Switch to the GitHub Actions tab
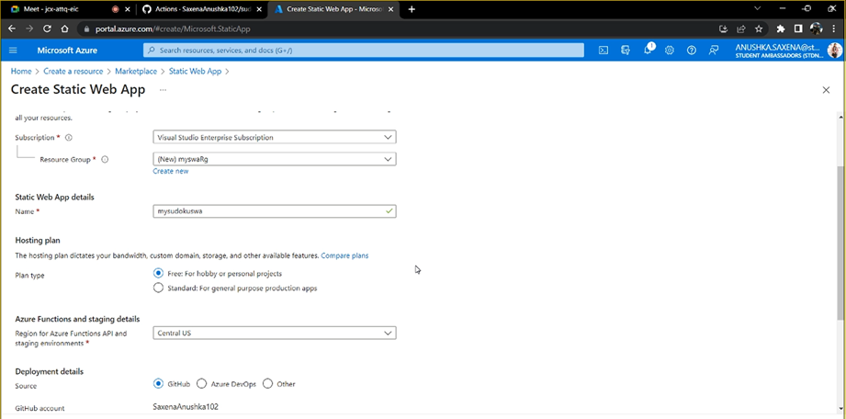This screenshot has height=419, width=846. point(202,9)
